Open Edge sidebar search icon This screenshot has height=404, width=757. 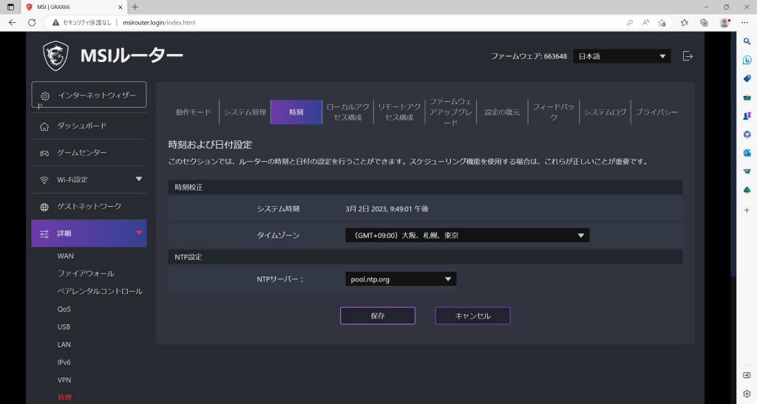pyautogui.click(x=747, y=41)
